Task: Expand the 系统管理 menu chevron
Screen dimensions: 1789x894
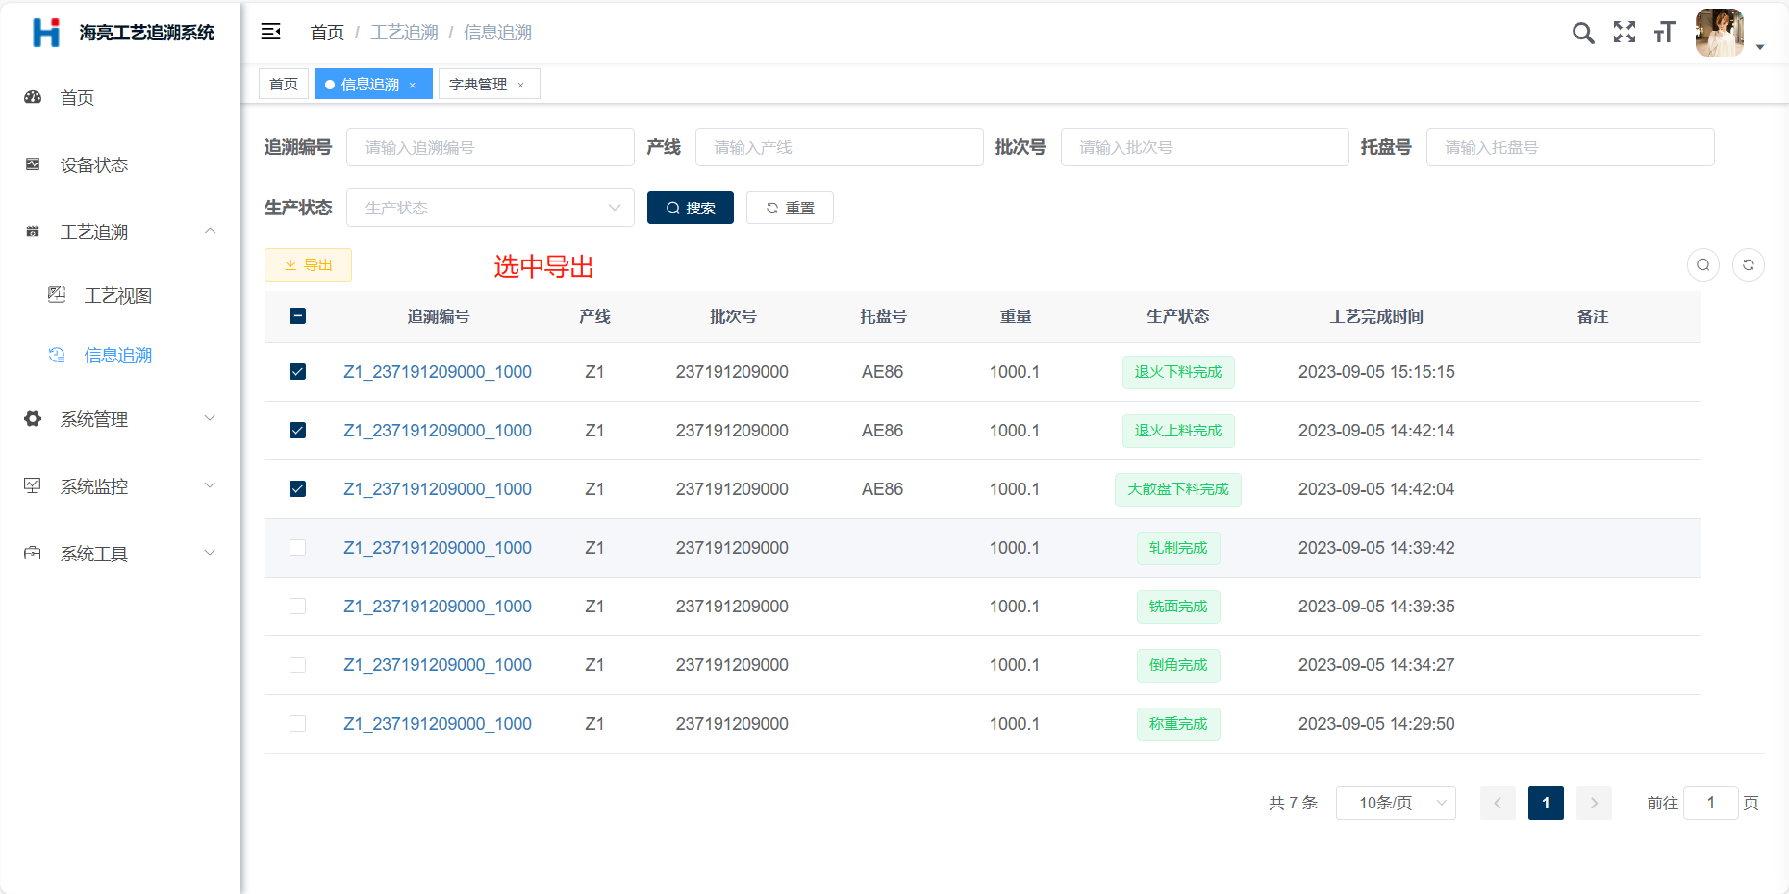Action: pos(210,418)
